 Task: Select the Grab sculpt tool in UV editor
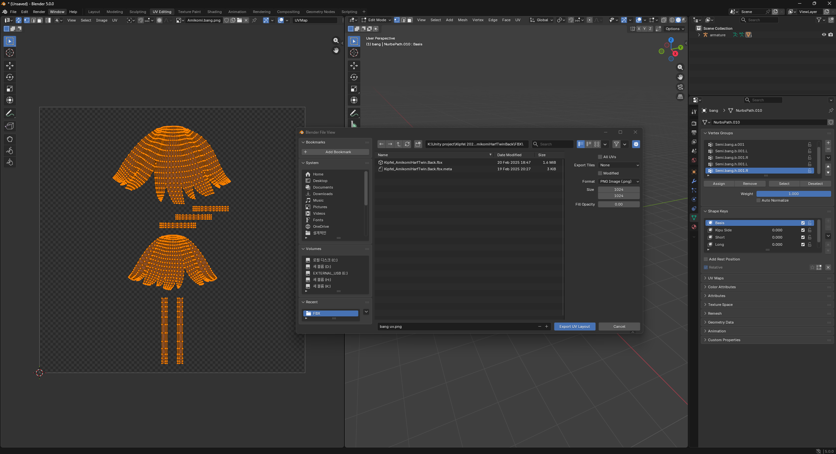point(9,139)
